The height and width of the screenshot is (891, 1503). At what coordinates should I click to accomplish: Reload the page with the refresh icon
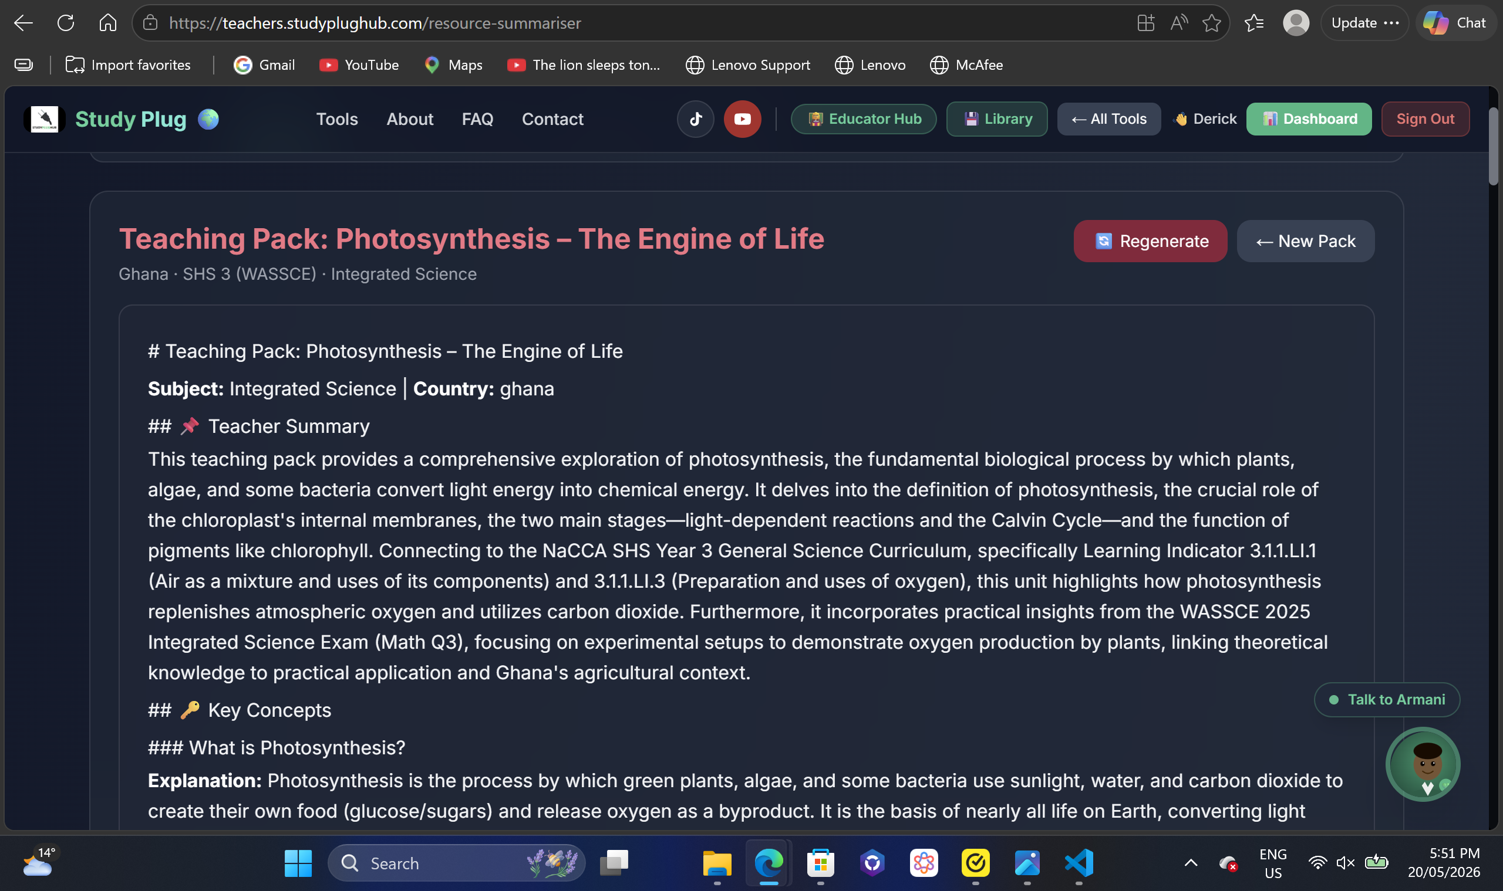(x=66, y=23)
